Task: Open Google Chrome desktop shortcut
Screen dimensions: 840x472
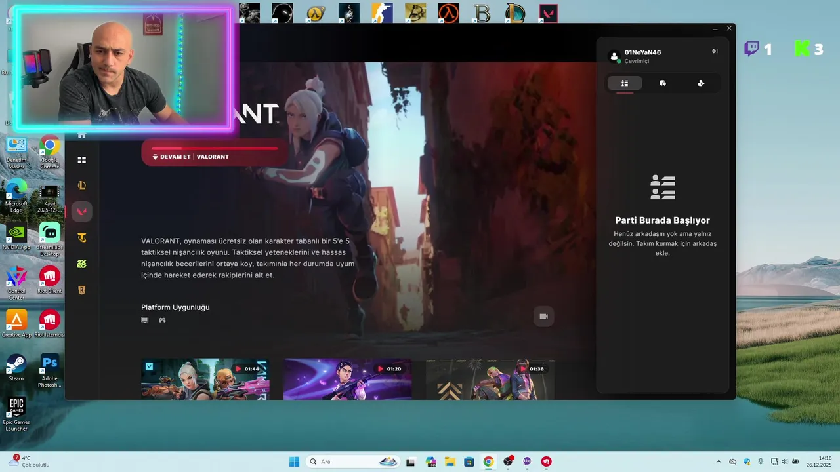Action: [49, 153]
